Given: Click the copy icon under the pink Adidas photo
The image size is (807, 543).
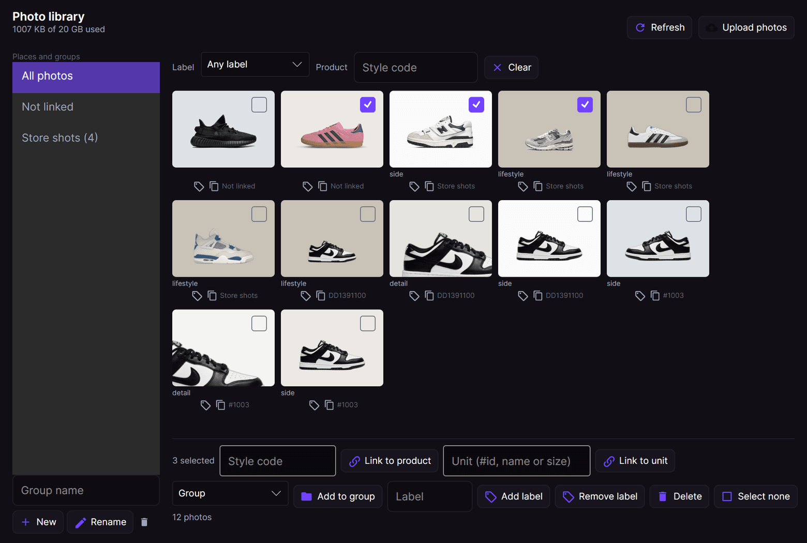Looking at the screenshot, I should pos(322,186).
